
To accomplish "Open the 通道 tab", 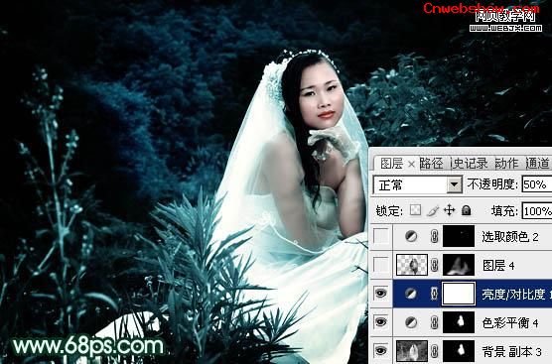I will 537,164.
